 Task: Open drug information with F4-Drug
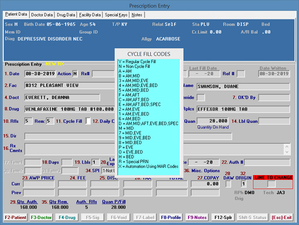[66, 217]
